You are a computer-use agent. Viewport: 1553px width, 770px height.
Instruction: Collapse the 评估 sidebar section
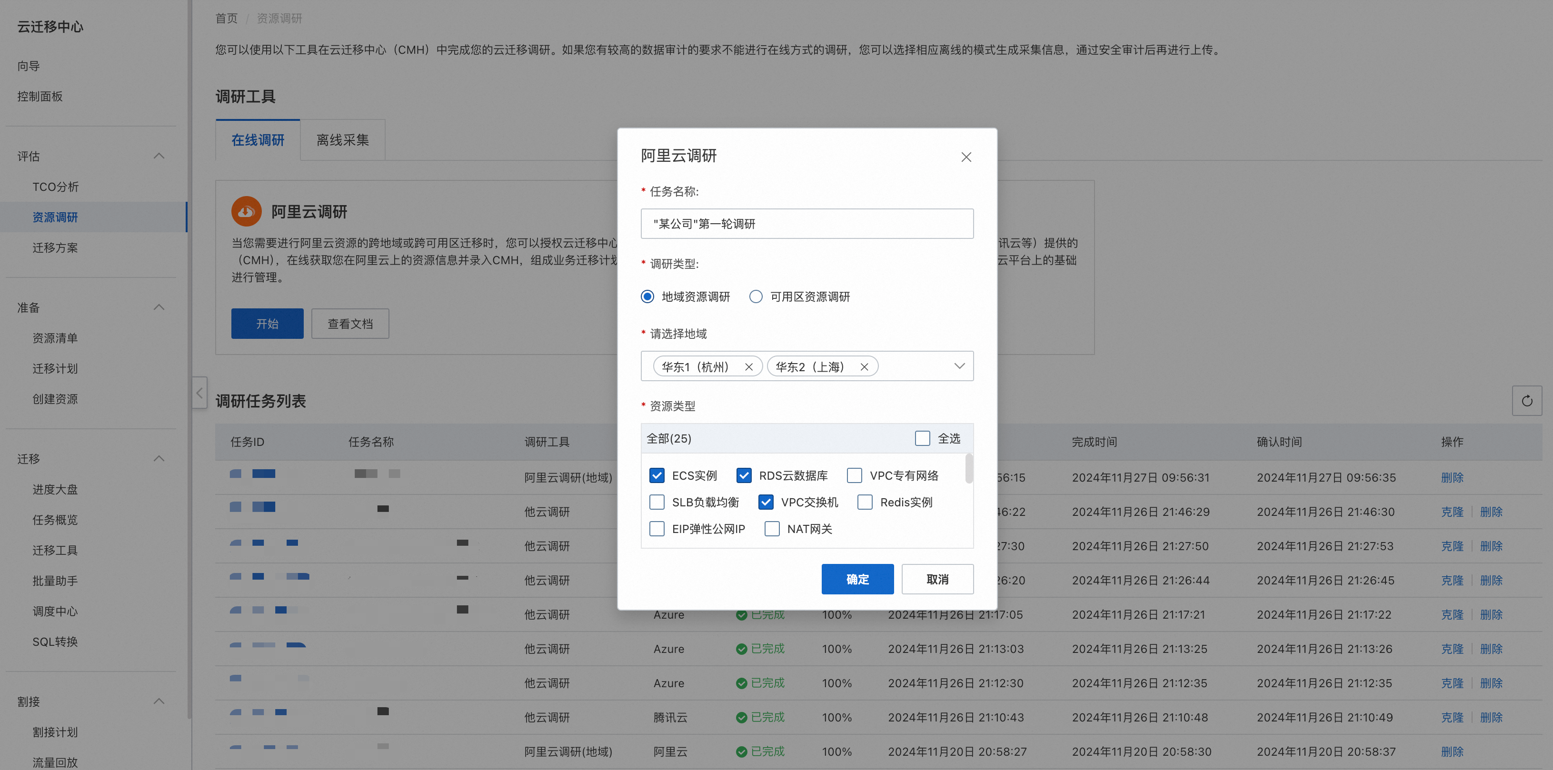159,156
